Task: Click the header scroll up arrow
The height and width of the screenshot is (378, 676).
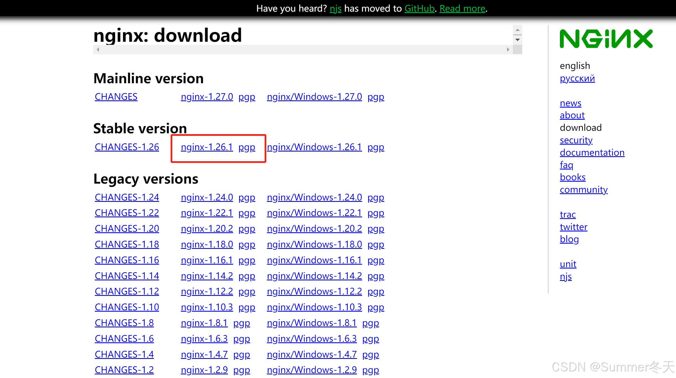Action: 517,30
